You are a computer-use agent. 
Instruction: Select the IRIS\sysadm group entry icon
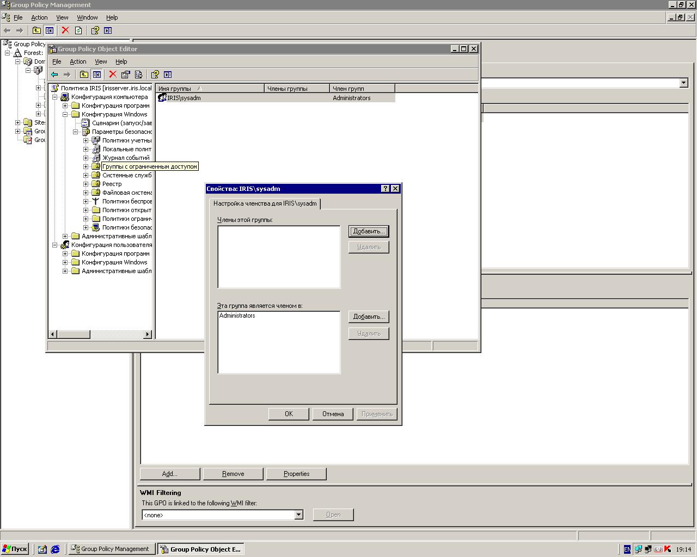162,98
